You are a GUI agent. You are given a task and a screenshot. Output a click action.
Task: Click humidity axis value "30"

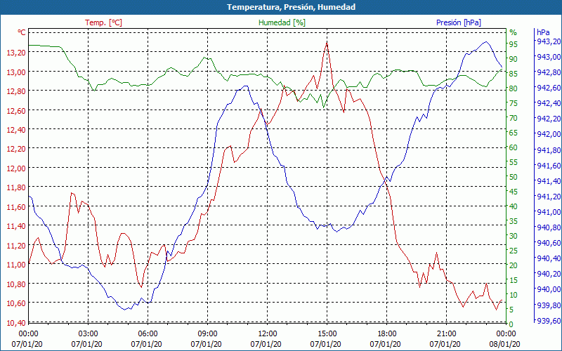(x=514, y=236)
